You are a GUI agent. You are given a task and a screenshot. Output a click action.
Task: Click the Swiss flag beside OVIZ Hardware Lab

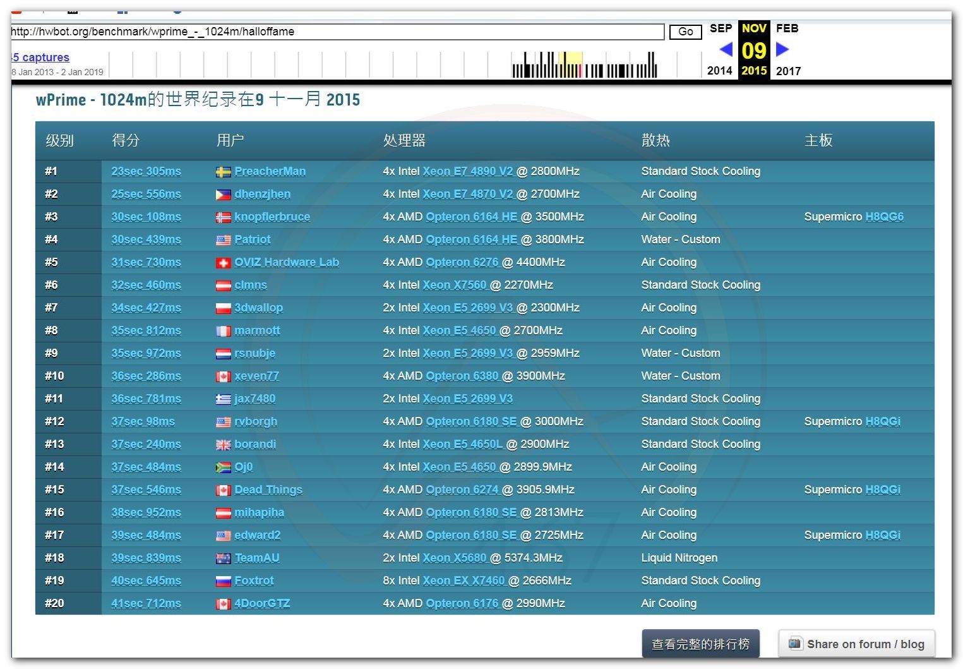[223, 263]
